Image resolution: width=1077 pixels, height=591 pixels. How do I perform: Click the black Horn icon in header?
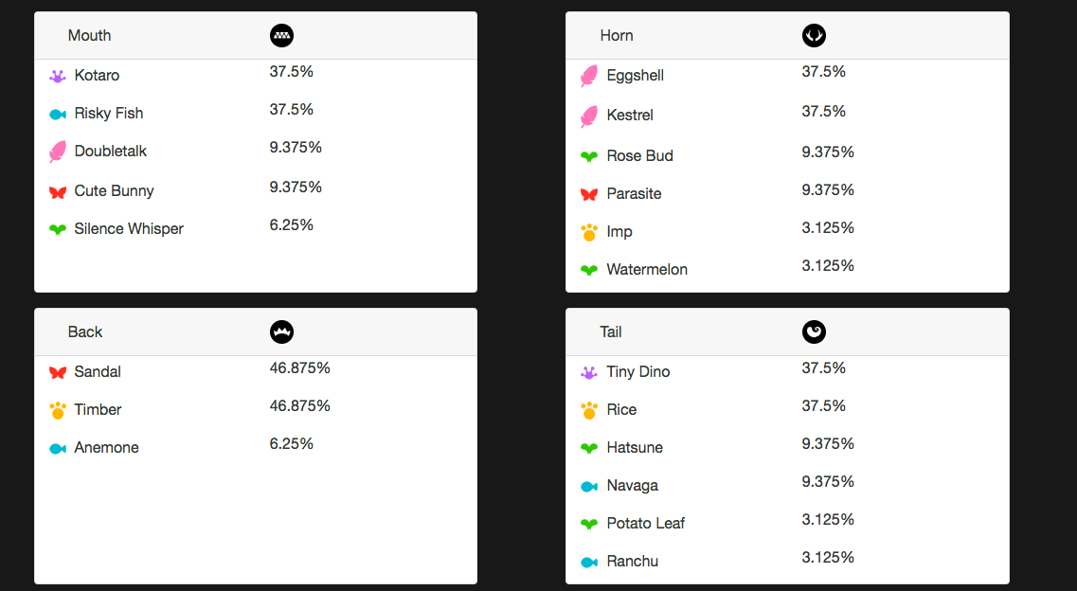pyautogui.click(x=814, y=36)
